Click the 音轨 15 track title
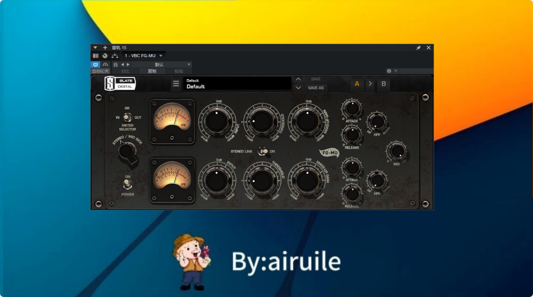This screenshot has height=297, width=533. [x=119, y=47]
